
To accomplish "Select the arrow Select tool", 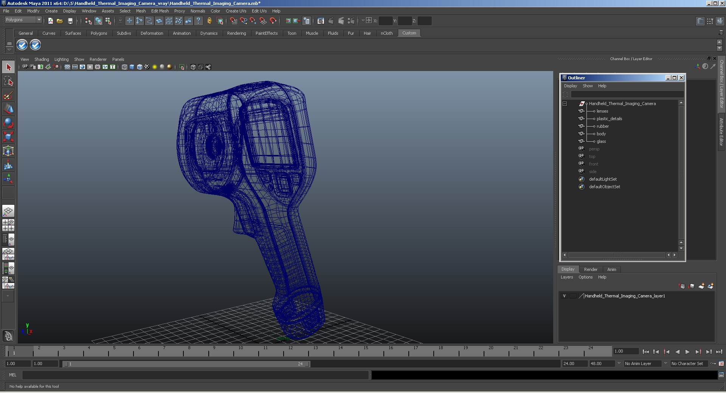I will 8,67.
